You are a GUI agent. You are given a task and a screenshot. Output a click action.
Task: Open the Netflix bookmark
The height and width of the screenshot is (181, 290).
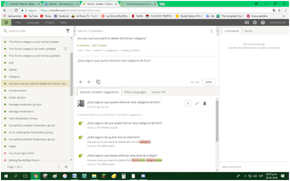[x=137, y=16]
